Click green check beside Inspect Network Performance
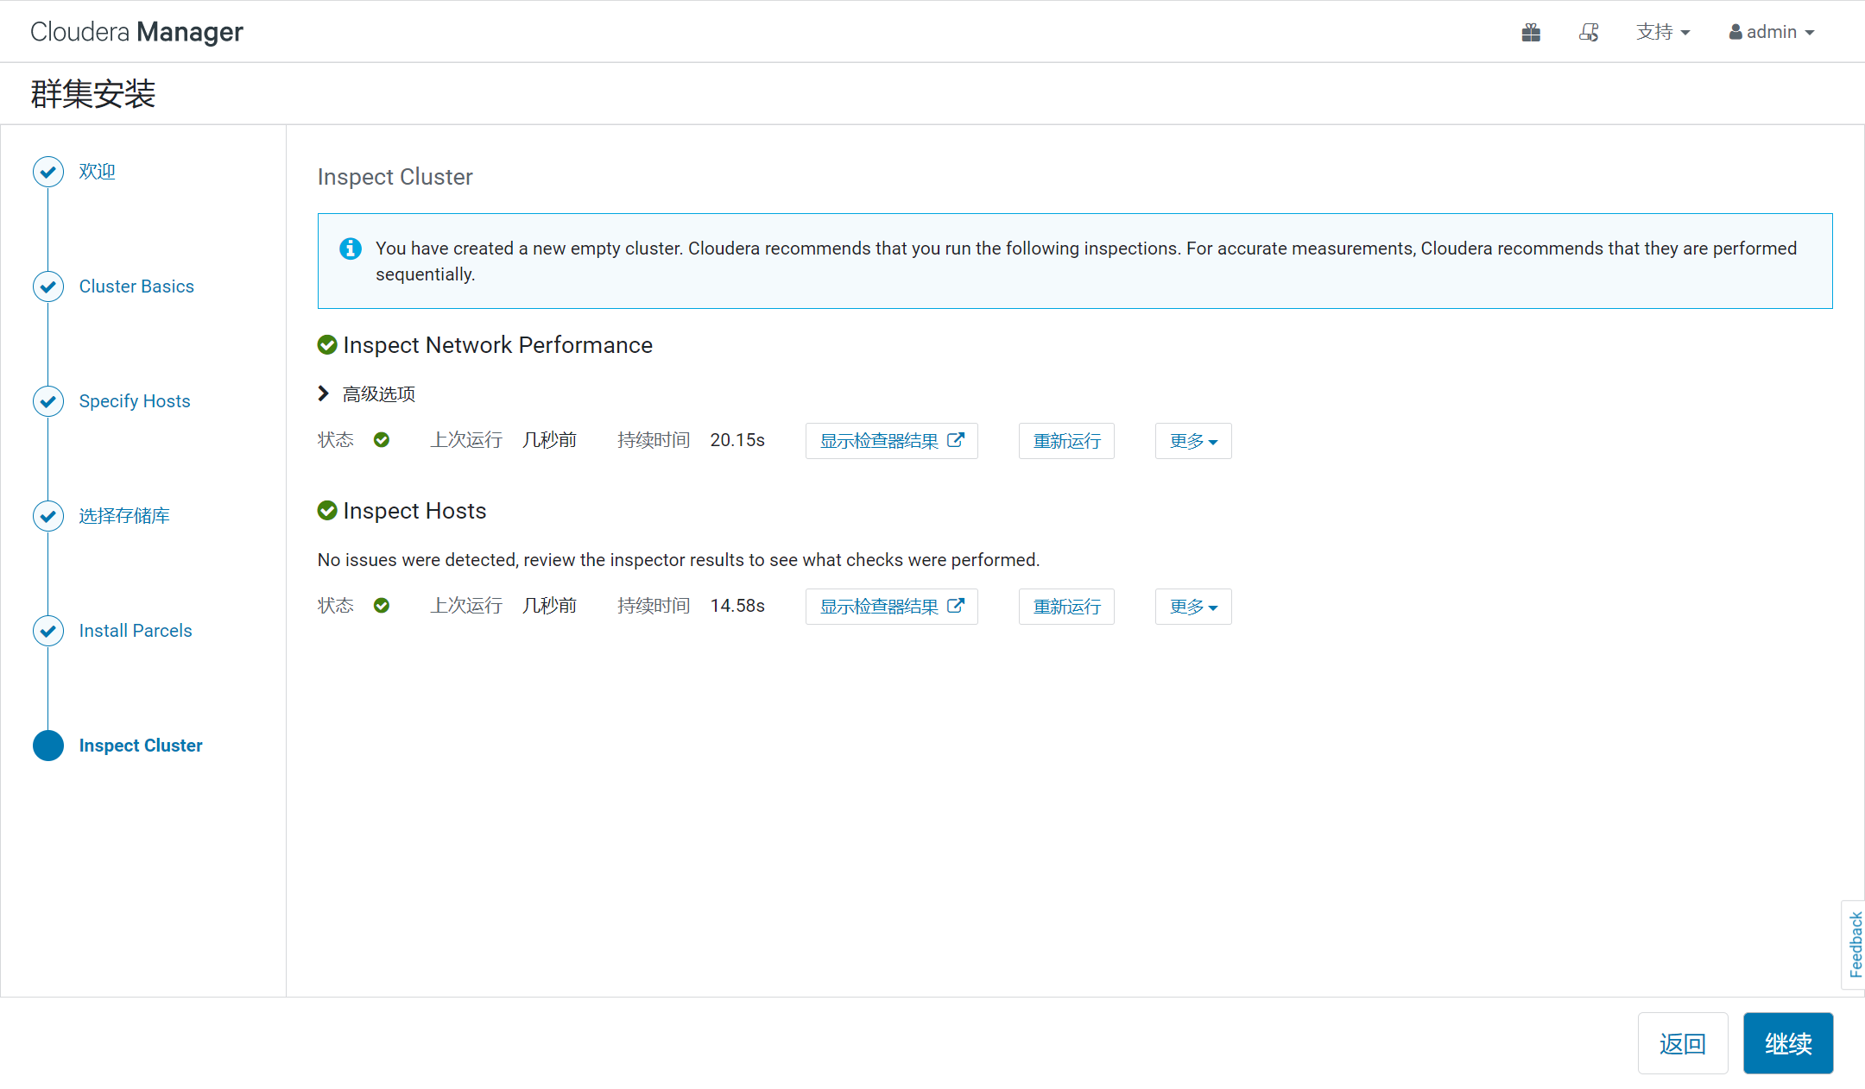Viewport: 1865px width, 1089px height. [x=327, y=345]
